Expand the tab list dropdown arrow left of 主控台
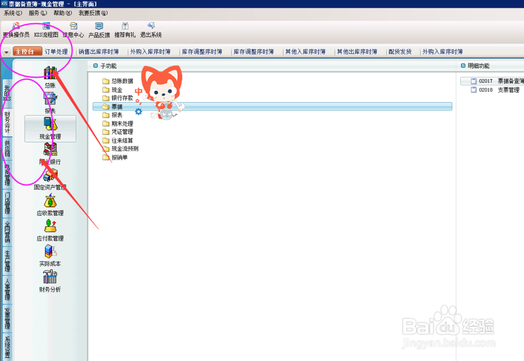The width and height of the screenshot is (524, 361). pos(6,52)
